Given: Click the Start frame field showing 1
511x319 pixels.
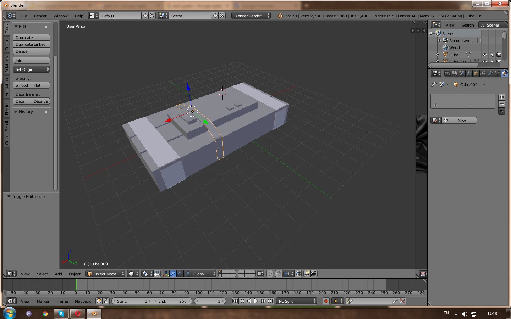Looking at the screenshot, I should [132, 301].
